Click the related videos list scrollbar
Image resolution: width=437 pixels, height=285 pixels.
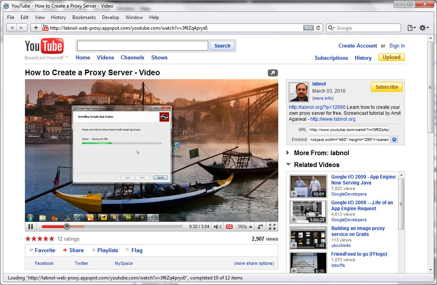(401, 204)
